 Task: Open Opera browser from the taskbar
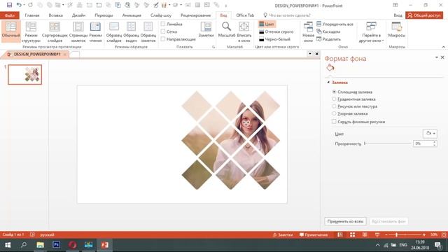(x=73, y=245)
